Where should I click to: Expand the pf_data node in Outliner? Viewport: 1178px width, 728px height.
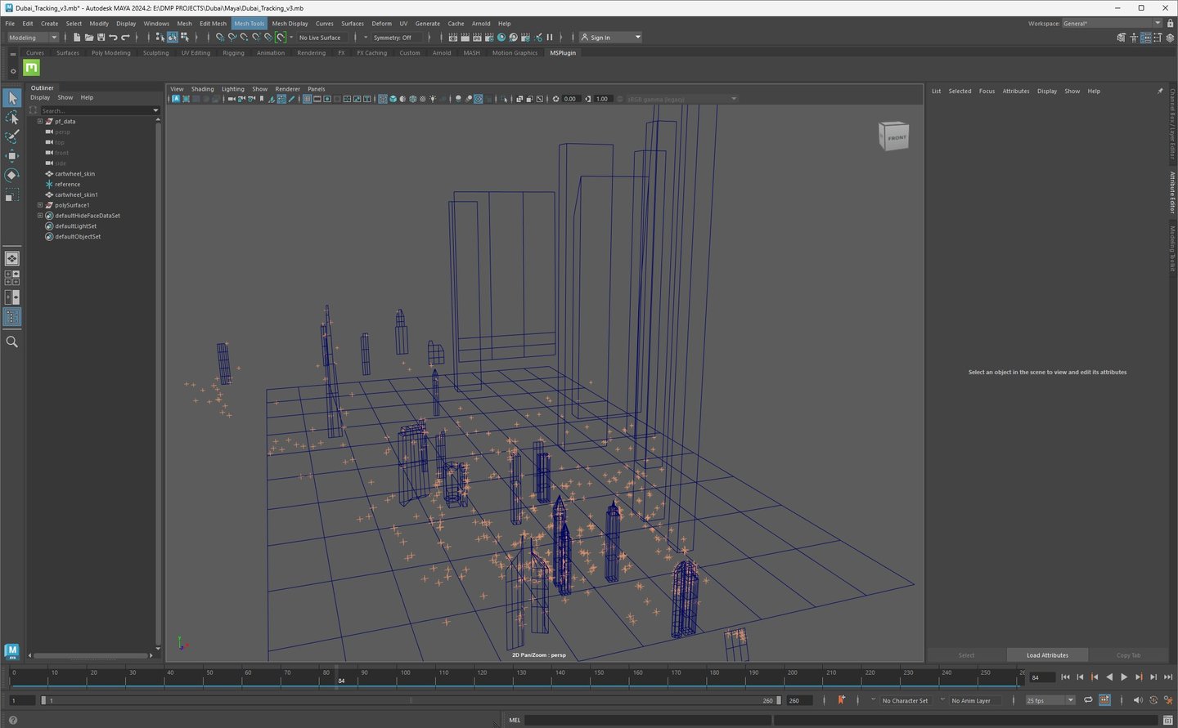(40, 122)
